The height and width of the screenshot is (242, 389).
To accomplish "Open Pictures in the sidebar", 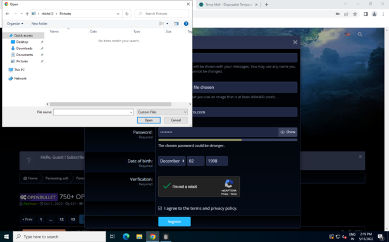I will (x=22, y=61).
